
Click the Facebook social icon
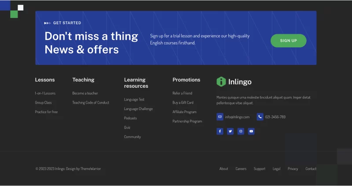(220, 131)
